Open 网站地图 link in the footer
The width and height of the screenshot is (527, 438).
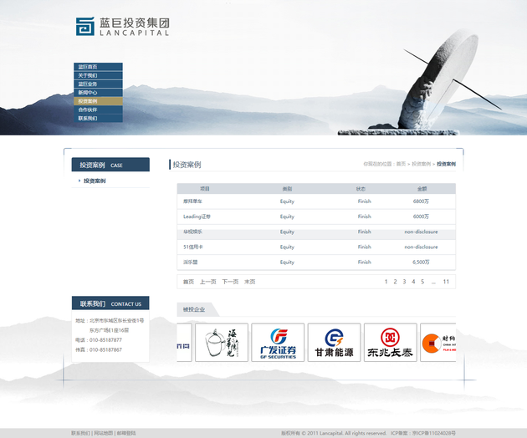(103, 433)
